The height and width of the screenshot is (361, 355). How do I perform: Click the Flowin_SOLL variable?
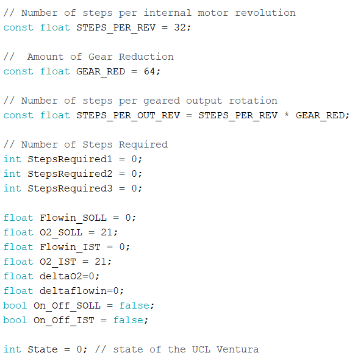coord(73,218)
